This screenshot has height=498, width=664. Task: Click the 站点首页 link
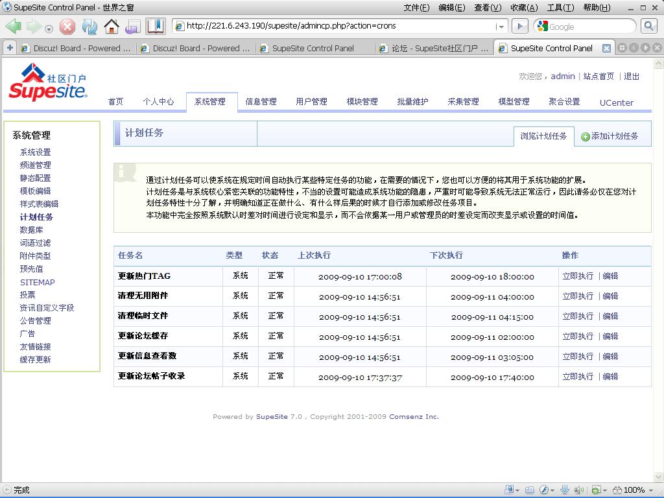(599, 77)
